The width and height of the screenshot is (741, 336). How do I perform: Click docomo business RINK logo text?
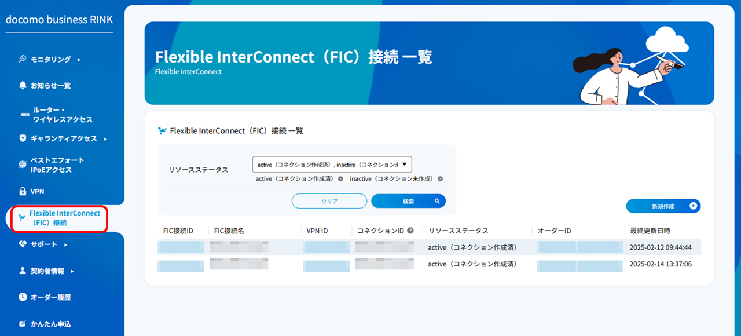[x=59, y=20]
